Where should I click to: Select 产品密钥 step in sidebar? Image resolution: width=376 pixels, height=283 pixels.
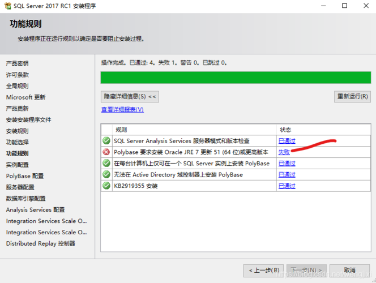[17, 63]
